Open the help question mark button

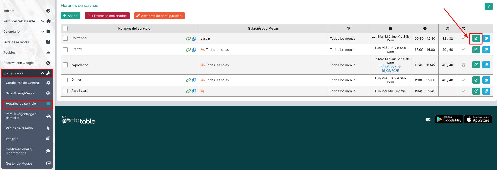click(x=488, y=6)
